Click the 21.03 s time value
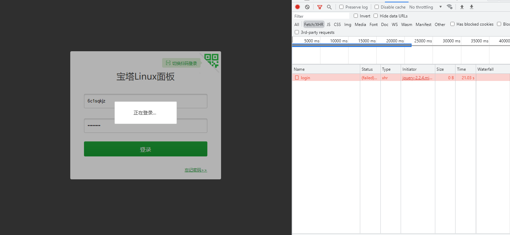The width and height of the screenshot is (510, 235). 468,78
